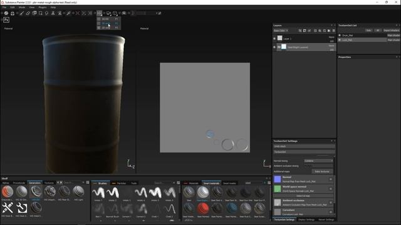Switch to the Generators shelf tab
Image resolution: width=401 pixels, height=225 pixels.
tap(35, 182)
